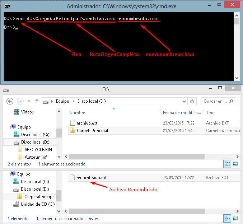The height and width of the screenshot is (224, 243).
Task: Expand chevron before Equipo in address bar
Action: [52, 101]
